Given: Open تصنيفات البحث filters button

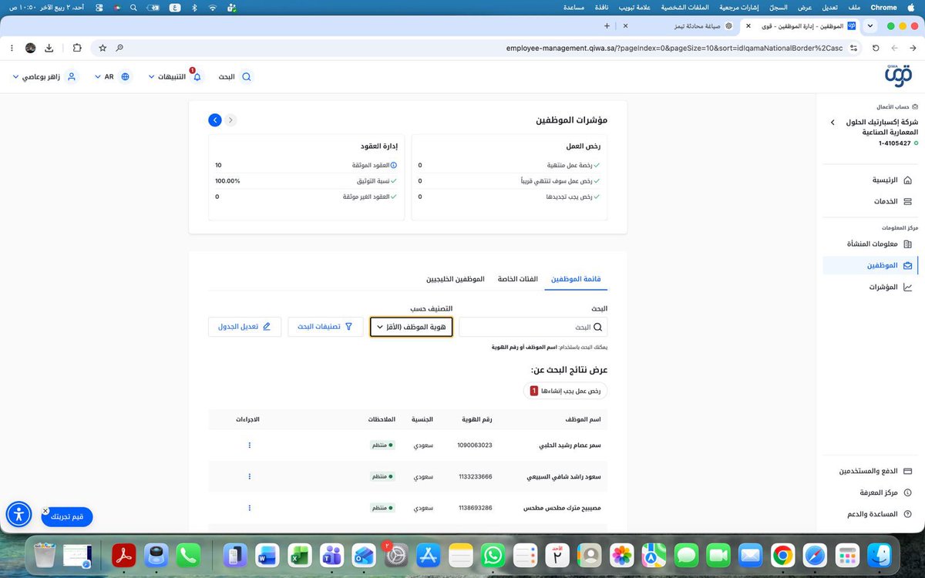Looking at the screenshot, I should (x=325, y=327).
